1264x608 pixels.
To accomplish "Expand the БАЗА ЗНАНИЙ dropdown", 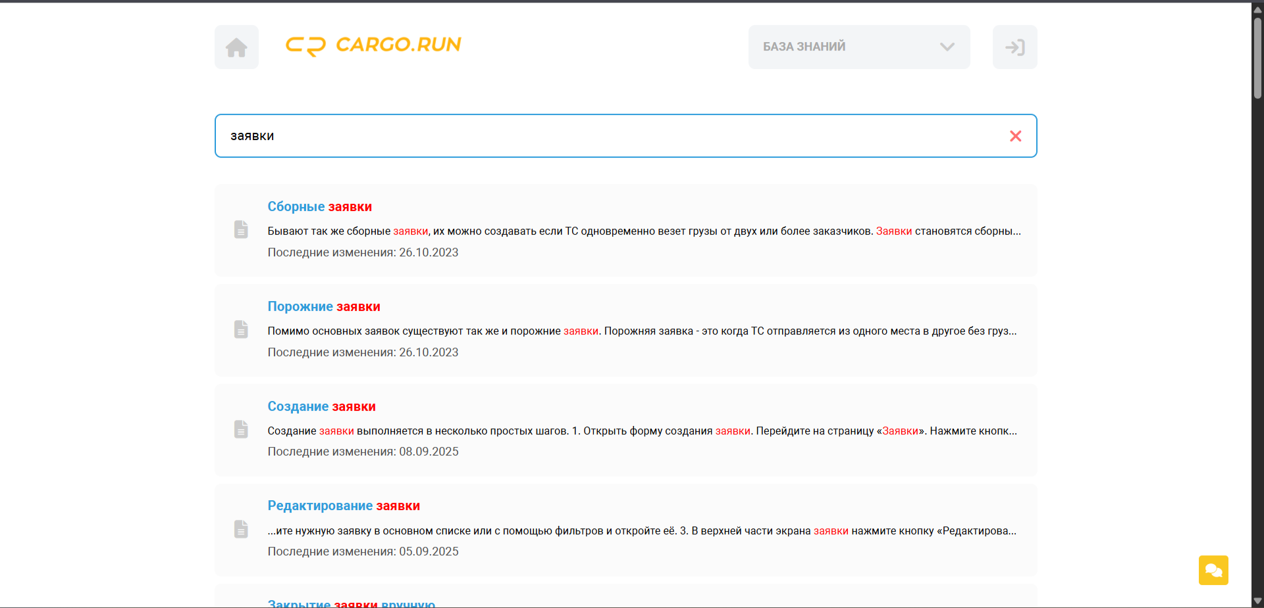I will (x=858, y=47).
